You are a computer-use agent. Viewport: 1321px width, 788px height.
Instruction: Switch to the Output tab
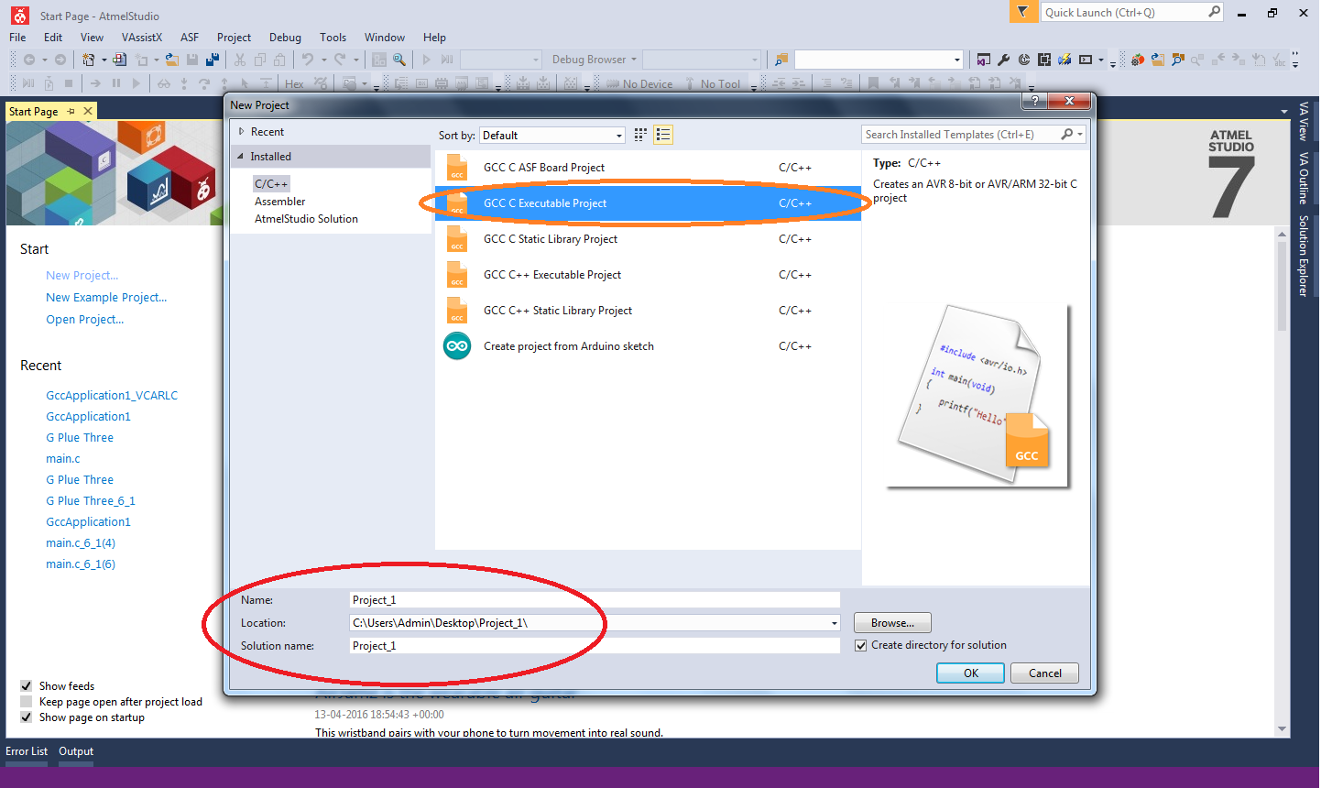coord(76,751)
